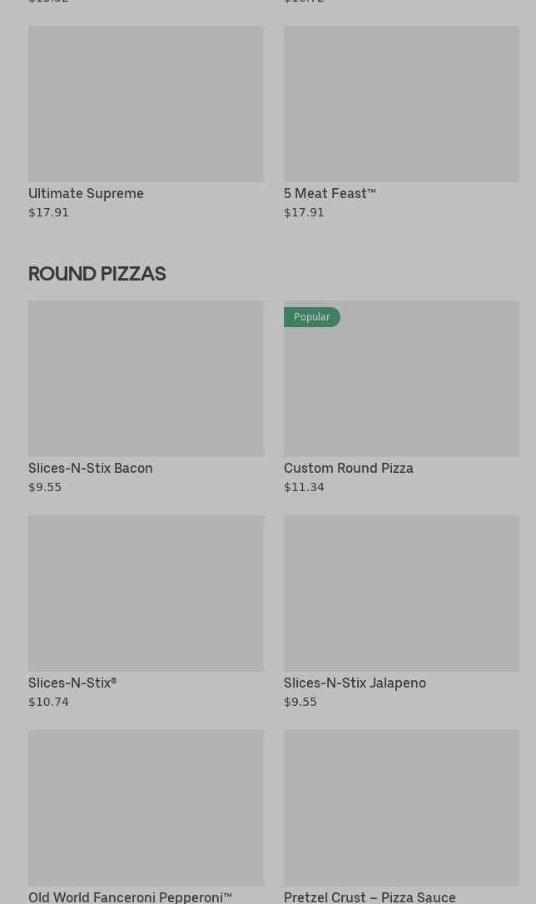Click the ROUND PIZZAS section heading
This screenshot has width=536, height=904.
coord(97,273)
